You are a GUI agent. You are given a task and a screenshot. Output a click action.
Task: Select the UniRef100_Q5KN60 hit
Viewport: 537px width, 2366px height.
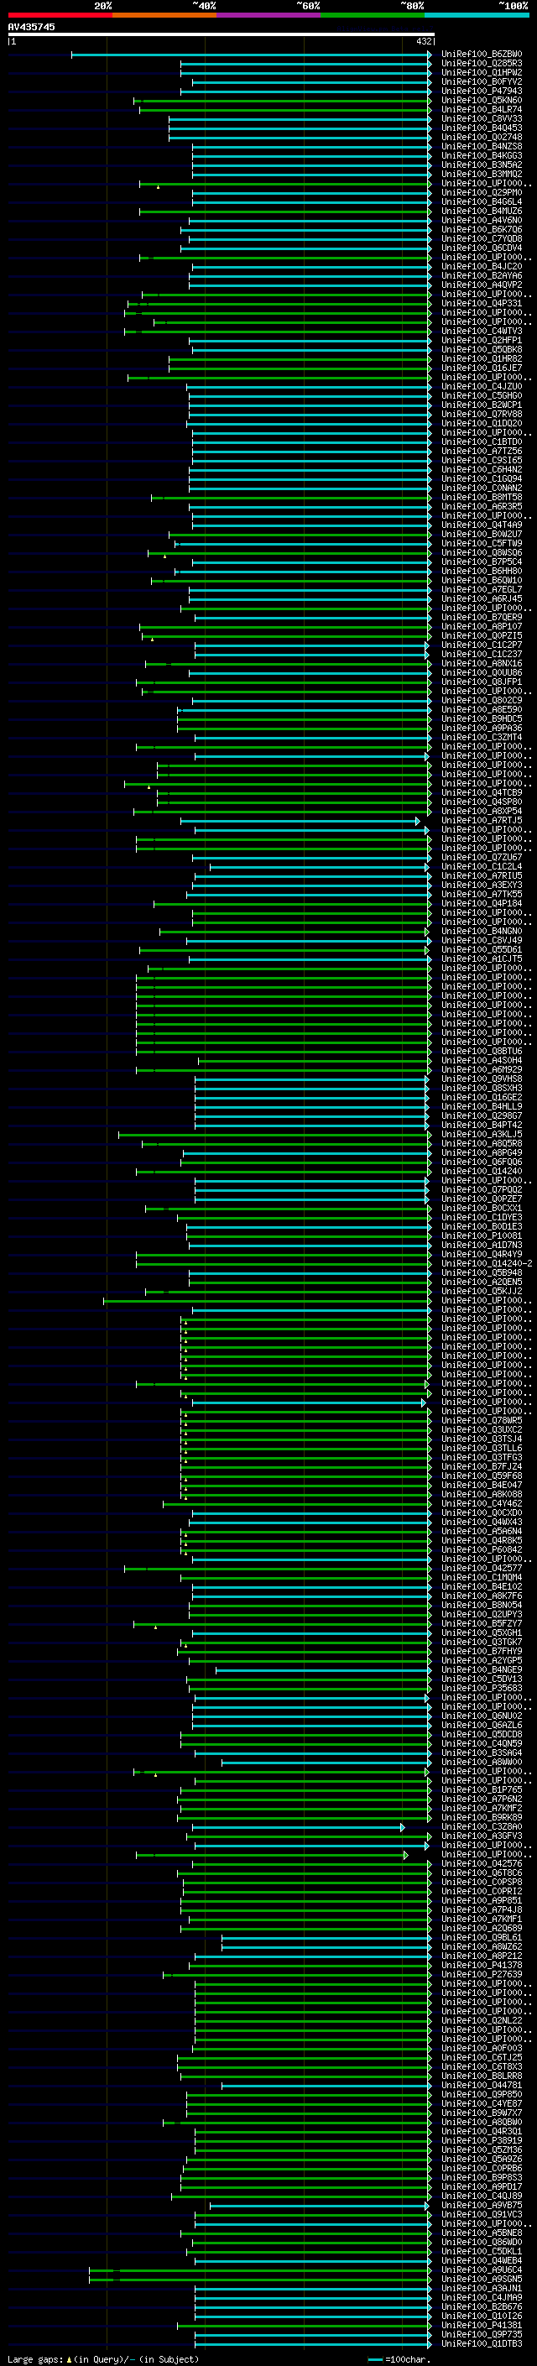(x=482, y=100)
